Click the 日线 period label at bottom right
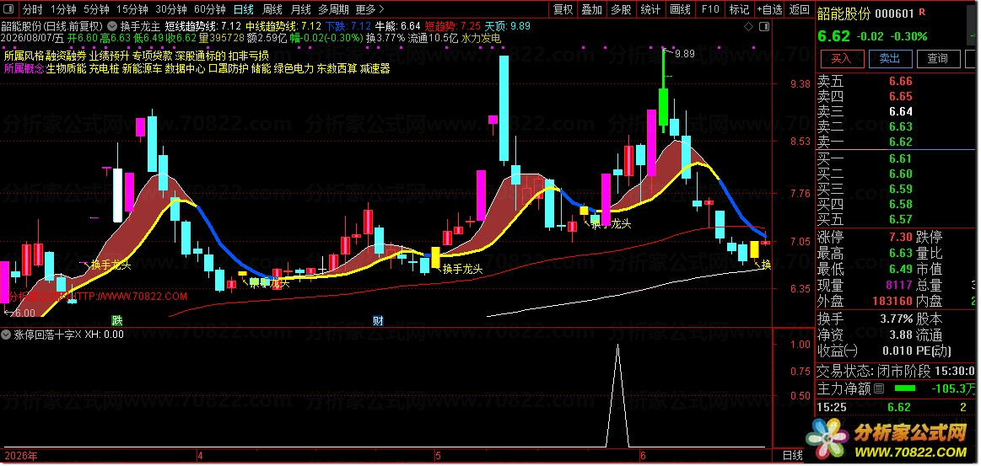Viewport: 981px width, 466px height. (x=794, y=456)
